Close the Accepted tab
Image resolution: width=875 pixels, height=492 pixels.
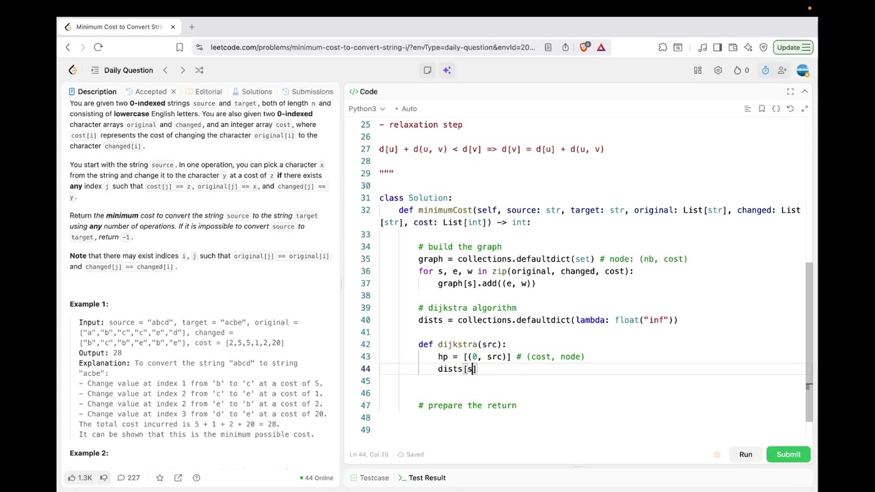[x=173, y=92]
